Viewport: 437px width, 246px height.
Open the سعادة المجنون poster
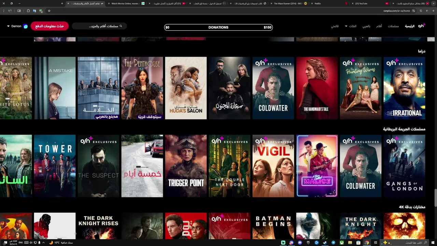pyautogui.click(x=229, y=88)
